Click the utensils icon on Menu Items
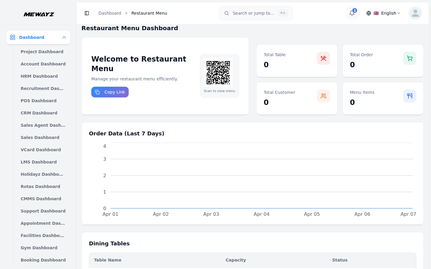This screenshot has width=431, height=269. tap(410, 96)
